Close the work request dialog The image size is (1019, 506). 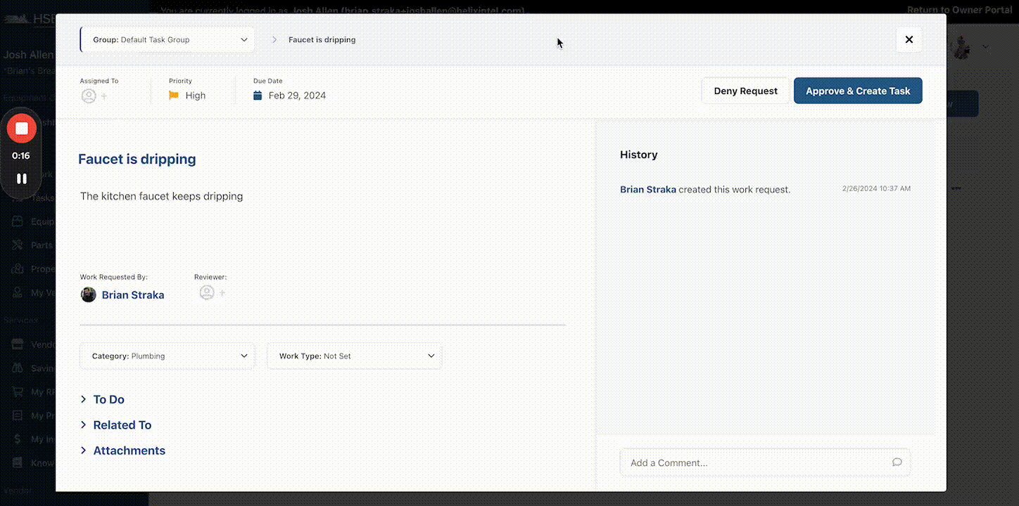click(x=909, y=40)
